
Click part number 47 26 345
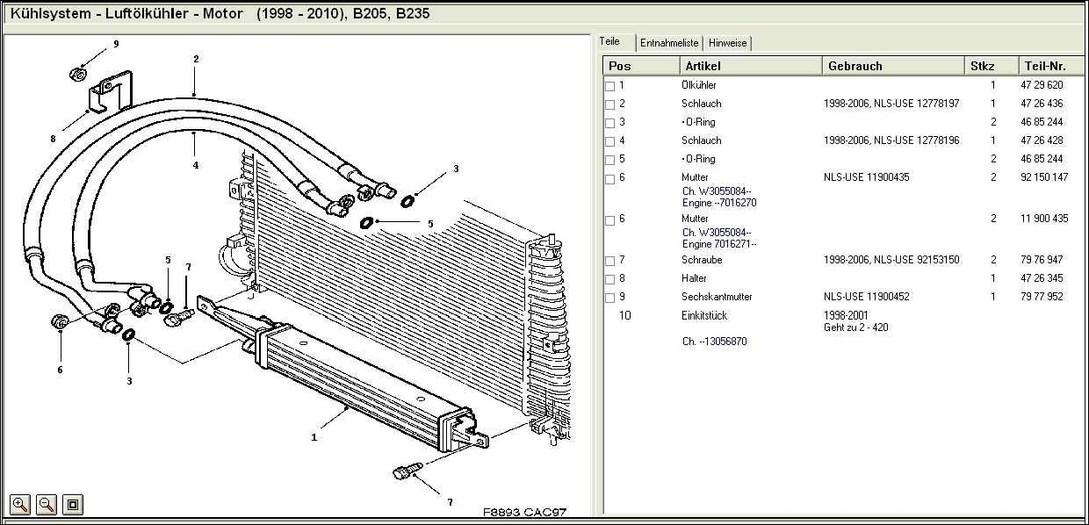[x=1042, y=278]
